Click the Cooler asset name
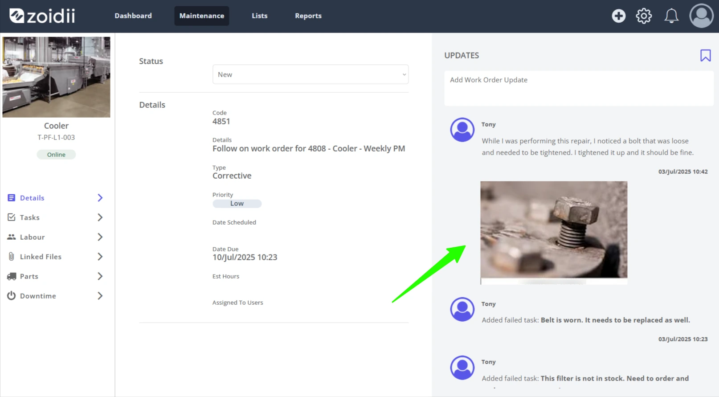This screenshot has height=397, width=719. tap(56, 126)
